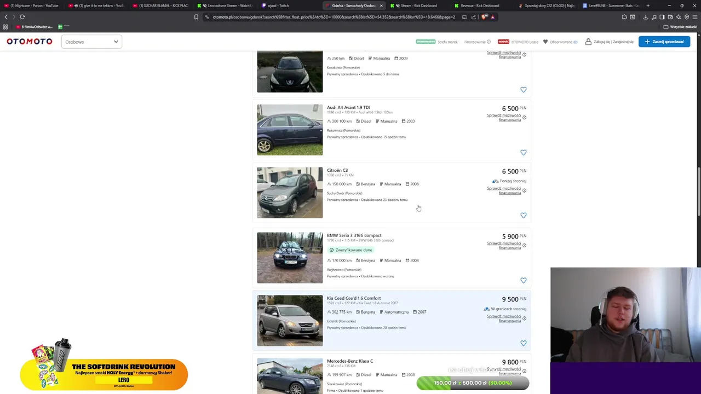This screenshot has height=394, width=701.
Task: Check financing options for Kia Ceed
Action: click(x=504, y=318)
